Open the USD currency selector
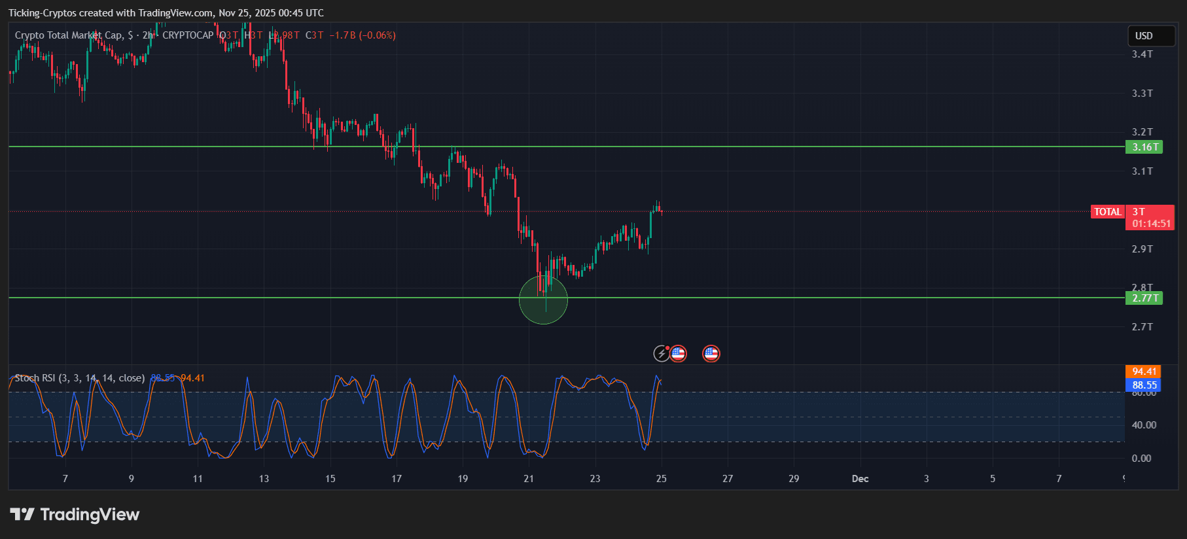This screenshot has height=539, width=1187. tap(1151, 36)
